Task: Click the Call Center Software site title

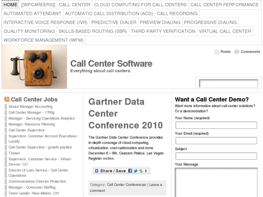Action: click(x=111, y=64)
